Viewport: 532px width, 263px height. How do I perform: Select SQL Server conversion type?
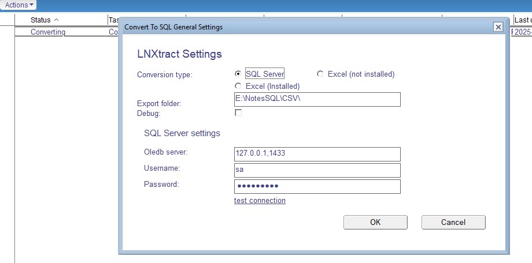point(238,74)
